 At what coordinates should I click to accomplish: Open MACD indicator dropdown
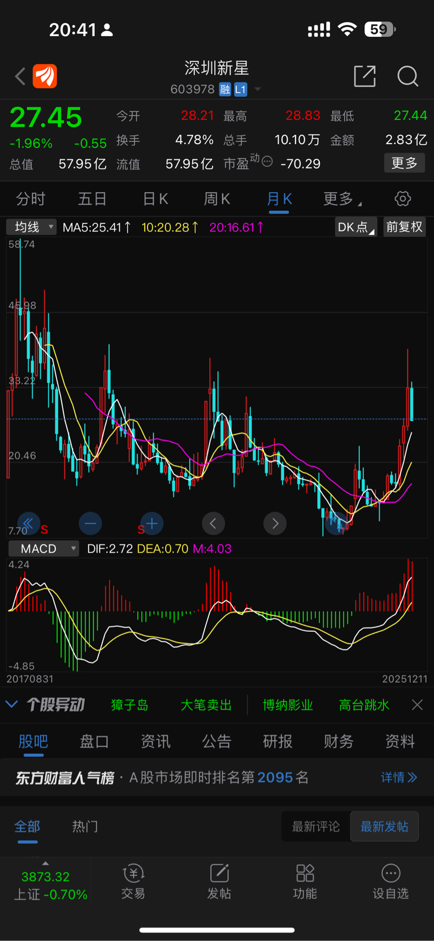43,549
